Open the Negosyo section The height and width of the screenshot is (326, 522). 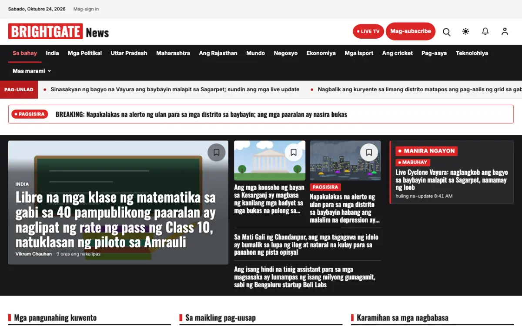pos(286,53)
